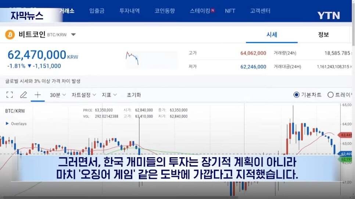Open the 거래소 menu
This screenshot has height=199, width=355.
pyautogui.click(x=67, y=11)
